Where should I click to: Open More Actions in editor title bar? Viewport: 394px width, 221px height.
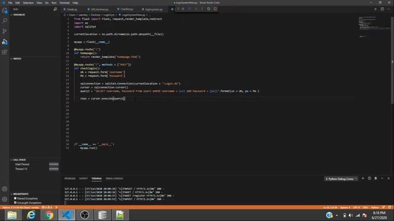[x=388, y=9]
